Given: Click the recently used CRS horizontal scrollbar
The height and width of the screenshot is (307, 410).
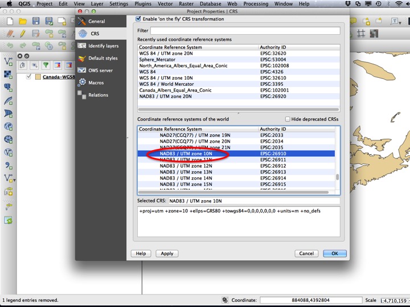Looking at the screenshot, I should click(x=239, y=109).
